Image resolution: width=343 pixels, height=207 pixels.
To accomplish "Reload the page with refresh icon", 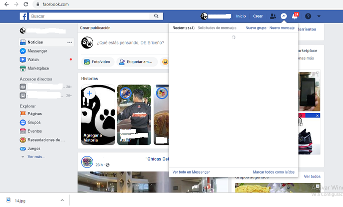I will (26, 4).
